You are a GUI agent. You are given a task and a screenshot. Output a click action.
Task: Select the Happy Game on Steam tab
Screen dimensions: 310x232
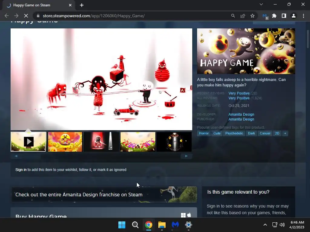click(39, 5)
